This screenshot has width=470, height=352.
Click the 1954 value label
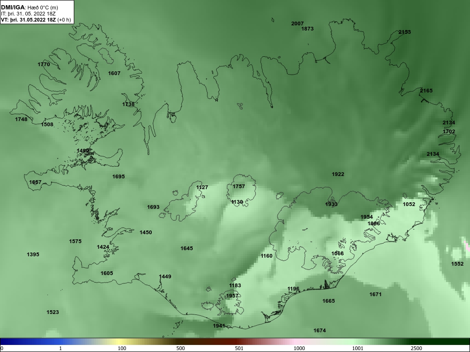(367, 217)
